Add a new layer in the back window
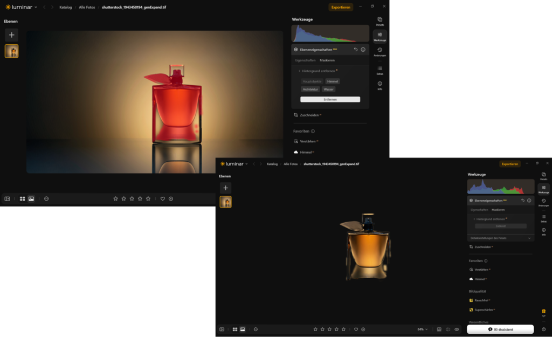 tap(12, 35)
